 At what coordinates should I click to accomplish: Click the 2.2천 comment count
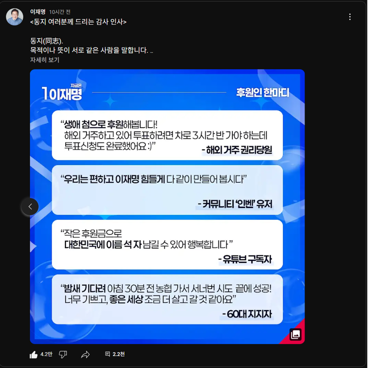point(118,354)
